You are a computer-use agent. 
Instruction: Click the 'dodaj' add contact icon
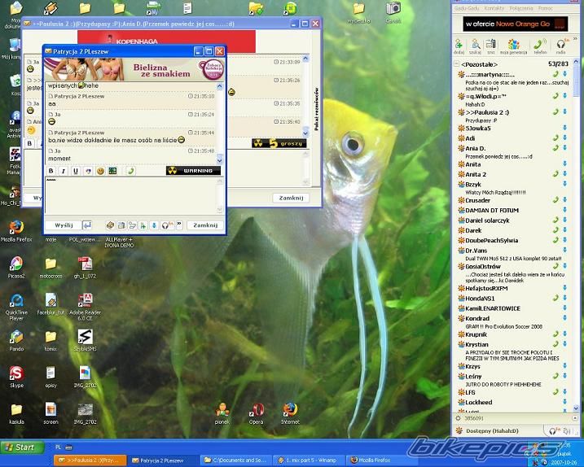click(x=459, y=46)
